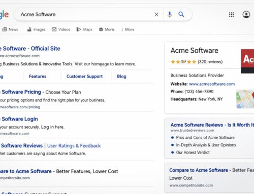The height and width of the screenshot is (194, 254).
Task: Click the phone number (123) 456-7890
Action: point(199,92)
